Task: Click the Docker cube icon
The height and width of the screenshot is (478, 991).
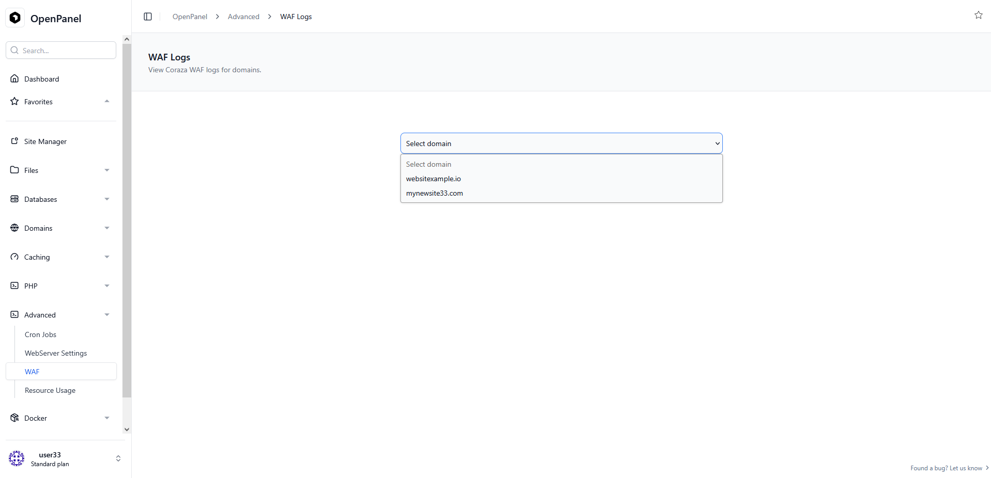Action: pyautogui.click(x=14, y=418)
